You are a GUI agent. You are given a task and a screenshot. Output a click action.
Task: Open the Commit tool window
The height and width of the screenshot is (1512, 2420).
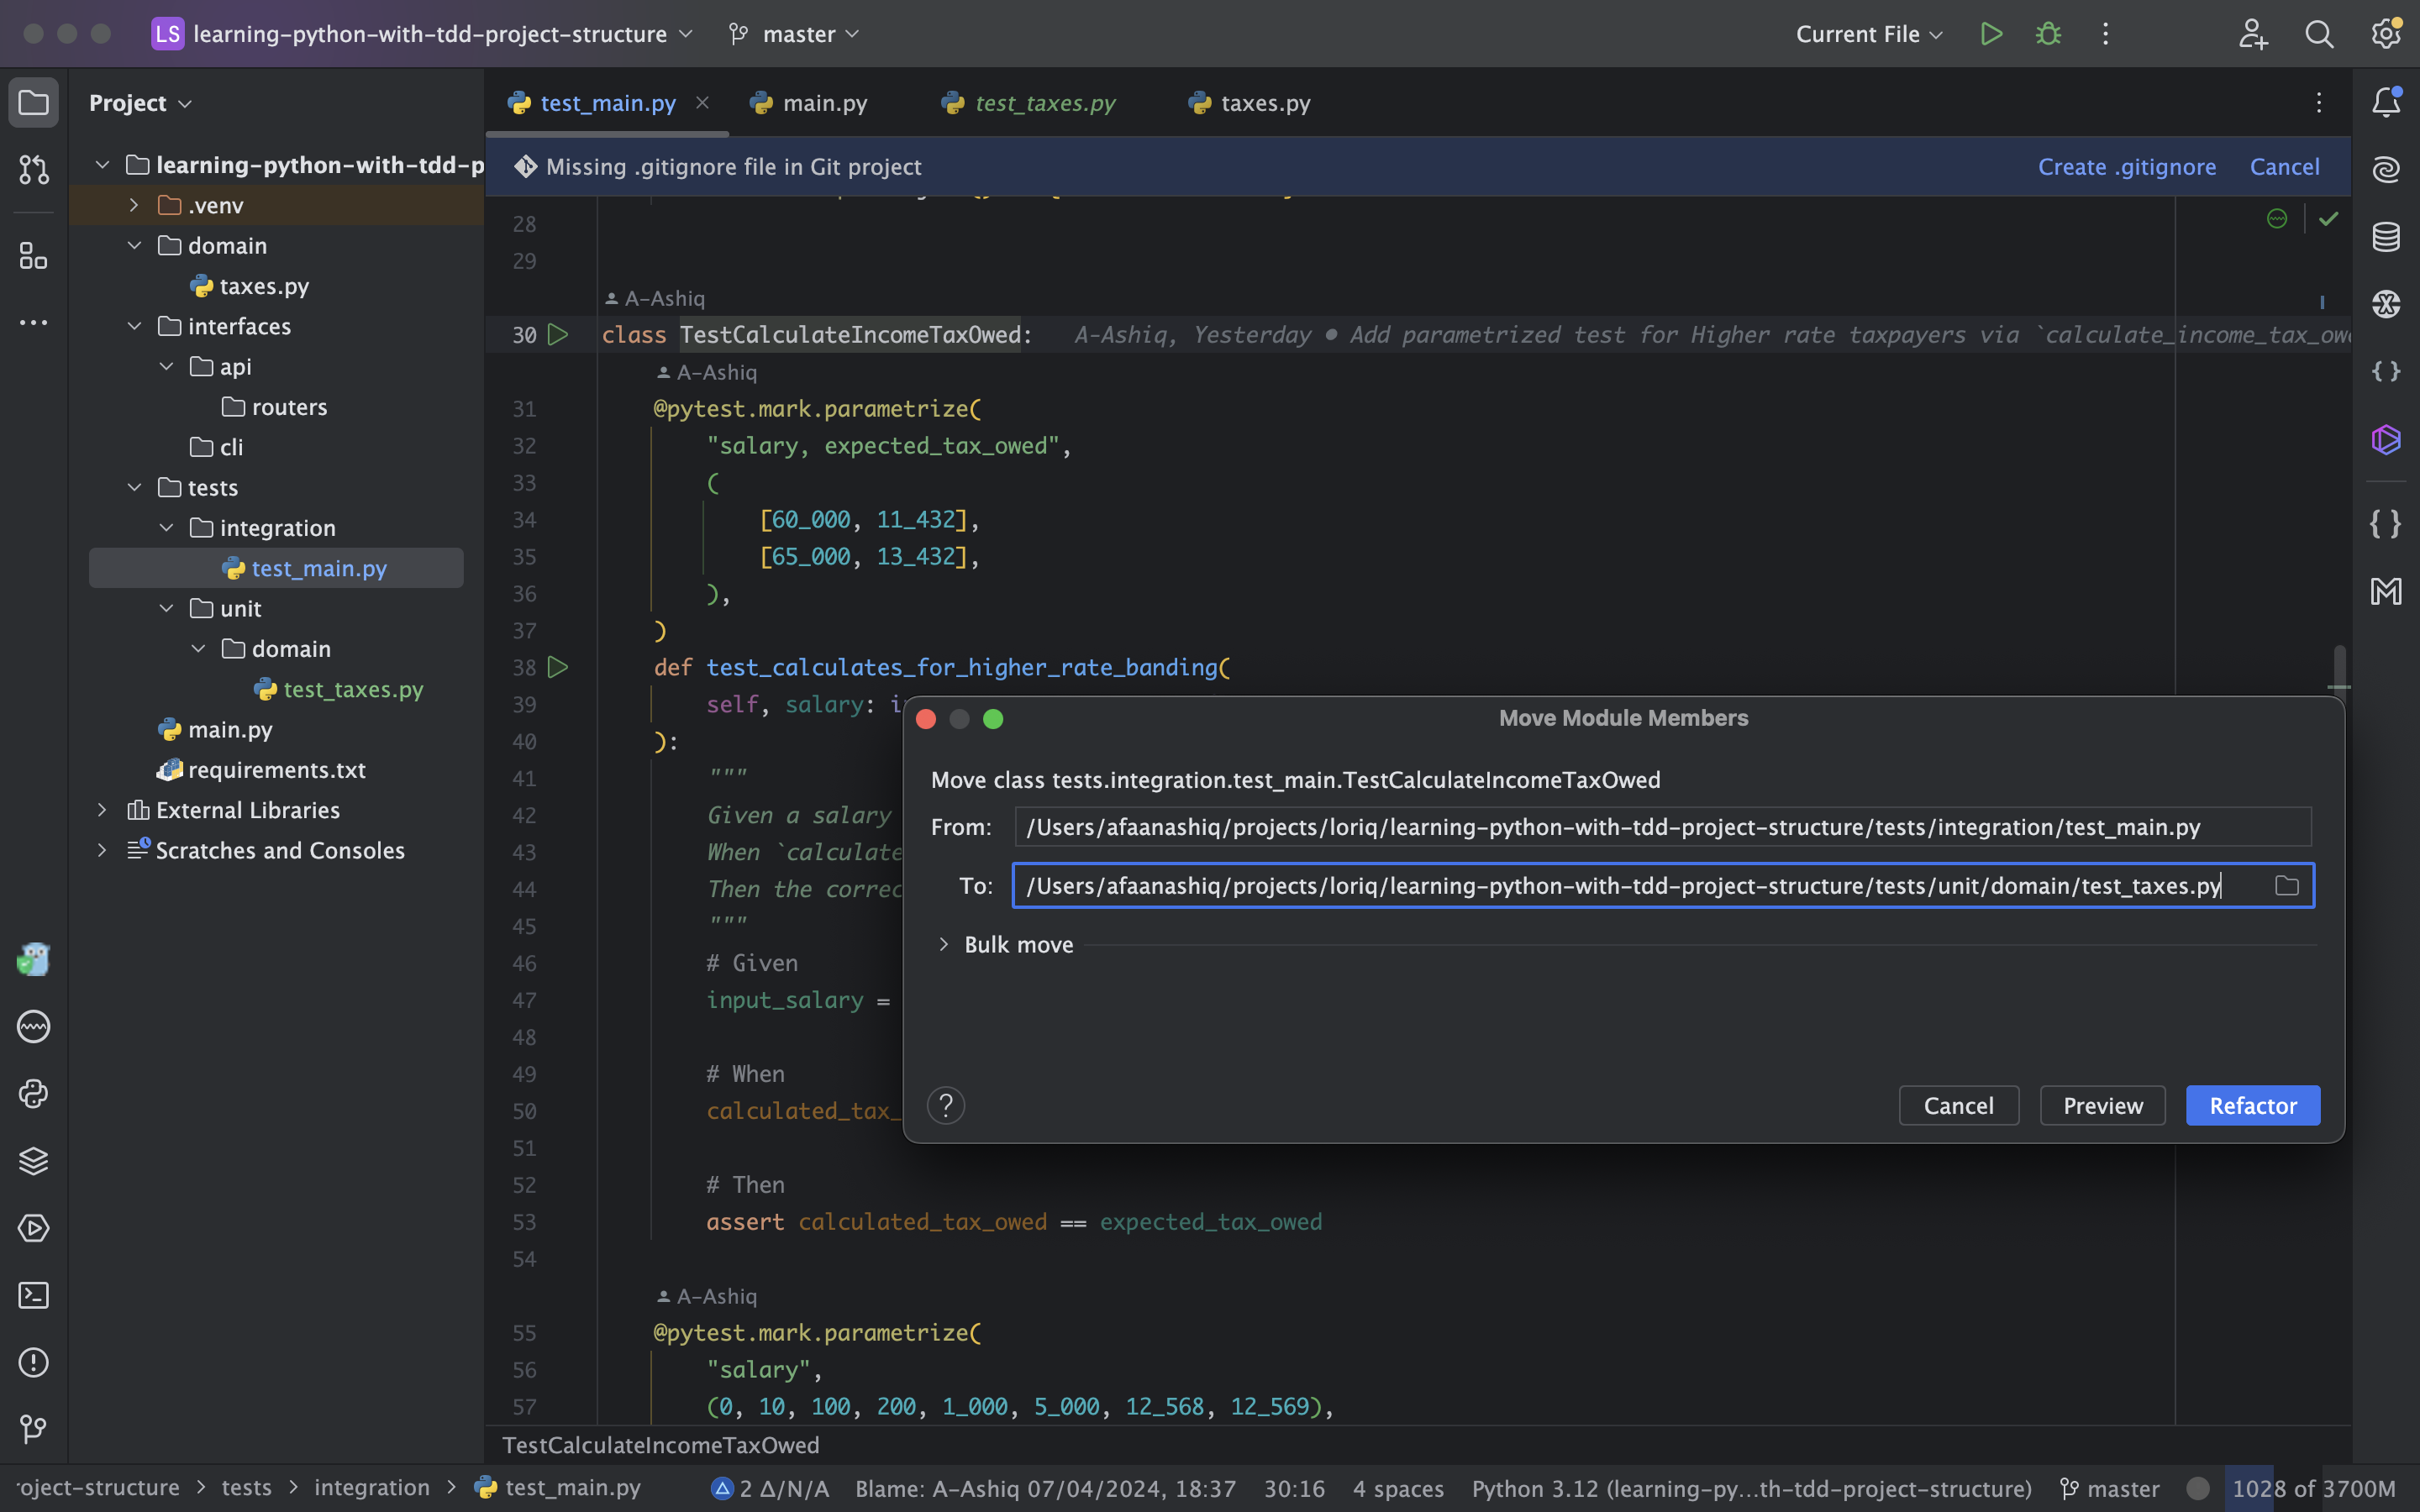[x=33, y=170]
